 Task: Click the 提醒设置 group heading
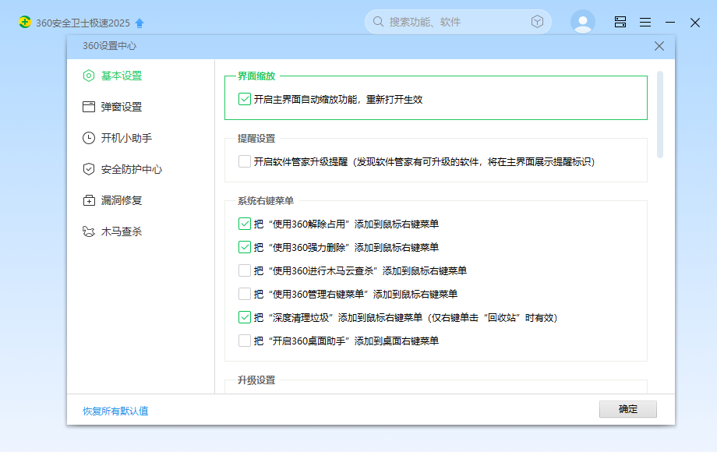[x=256, y=139]
